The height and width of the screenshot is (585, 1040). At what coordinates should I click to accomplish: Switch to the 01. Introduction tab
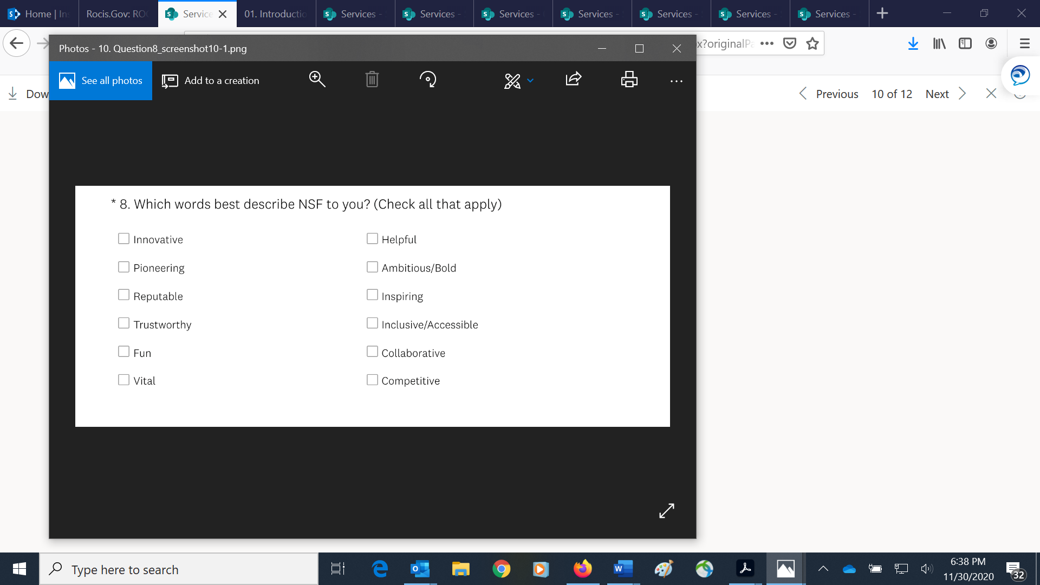pos(275,14)
